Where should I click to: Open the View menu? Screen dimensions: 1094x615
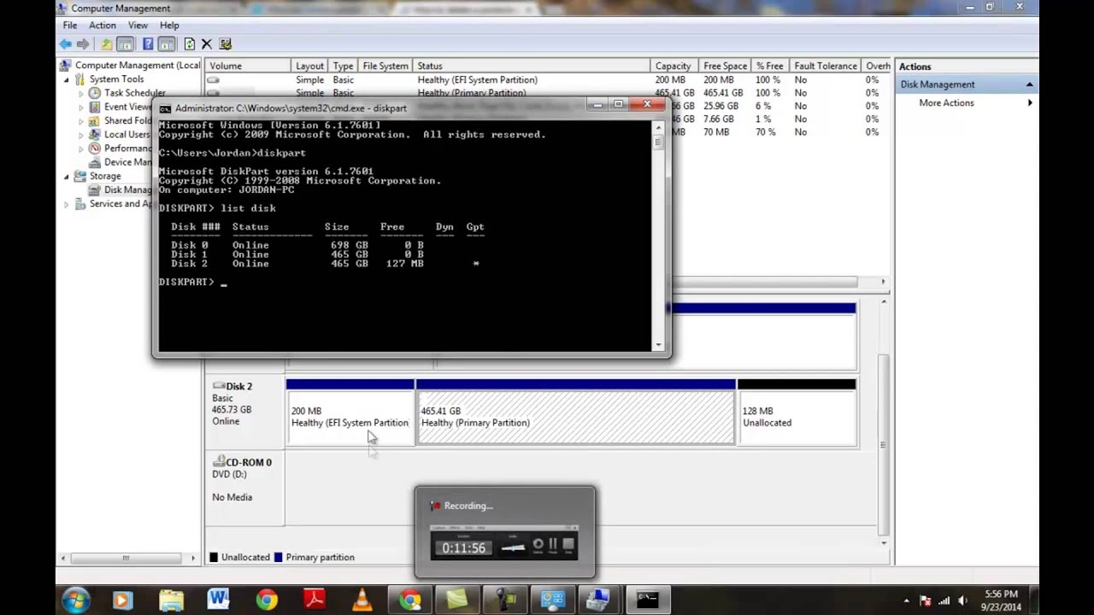138,26
